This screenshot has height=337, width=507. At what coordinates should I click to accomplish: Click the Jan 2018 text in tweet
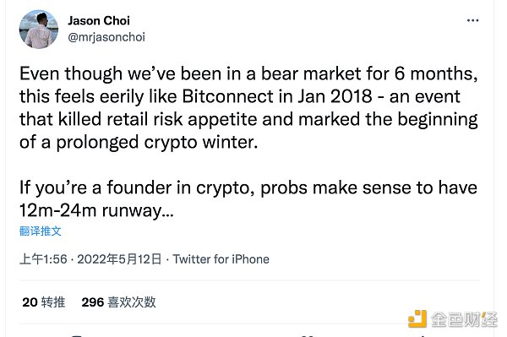pos(335,96)
